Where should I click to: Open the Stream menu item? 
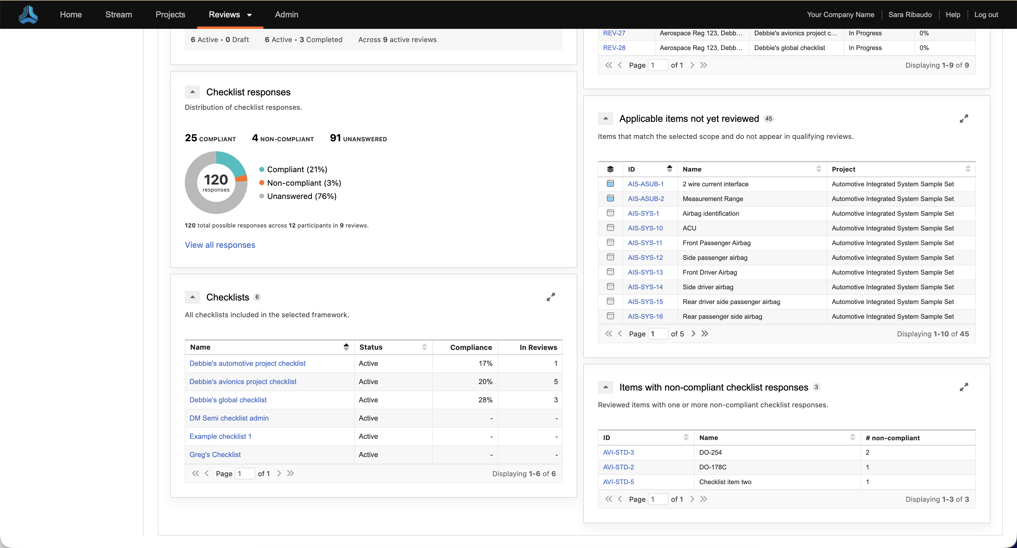coord(118,15)
